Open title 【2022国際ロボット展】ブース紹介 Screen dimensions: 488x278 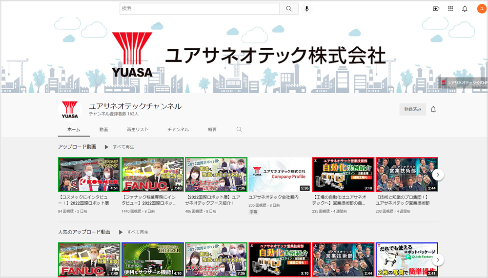click(x=213, y=200)
